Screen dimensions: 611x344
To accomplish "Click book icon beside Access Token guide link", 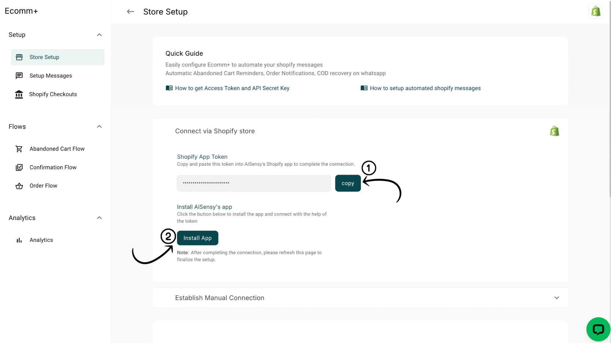I will coord(169,88).
